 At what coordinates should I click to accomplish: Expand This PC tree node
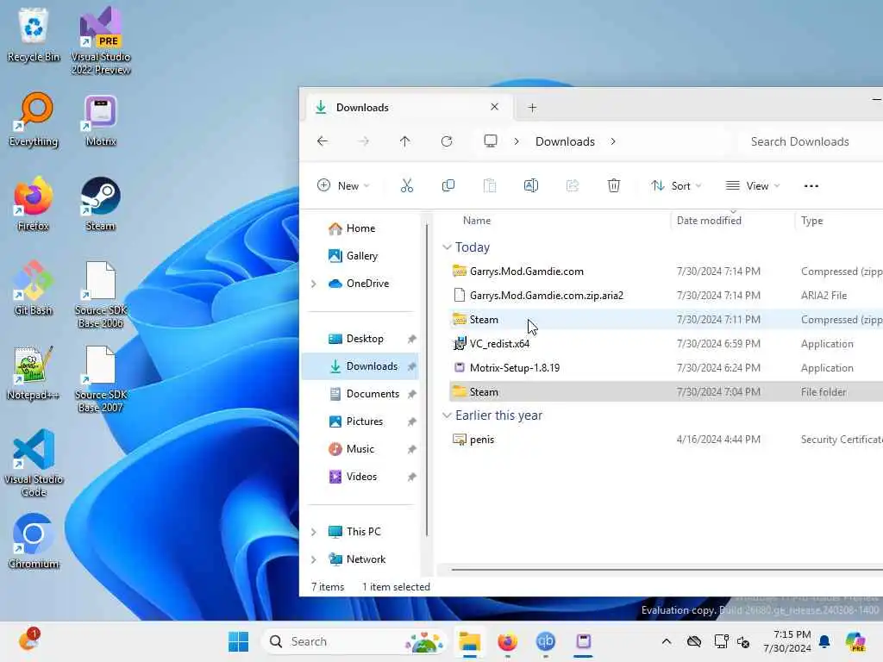[x=314, y=532]
